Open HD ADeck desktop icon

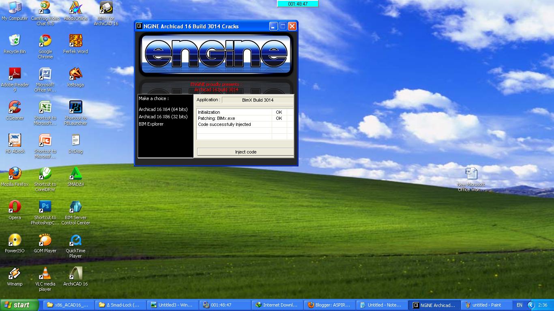coord(15,144)
